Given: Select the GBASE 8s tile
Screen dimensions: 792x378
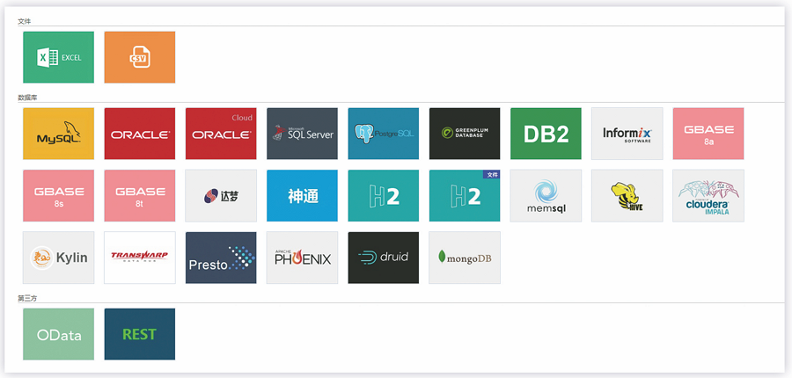Looking at the screenshot, I should point(59,195).
